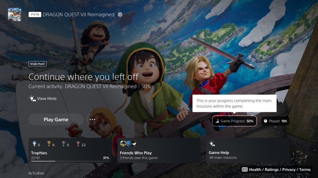The width and height of the screenshot is (318, 178).
Task: Click the bronze trophy icon showing 22
Action: 78,144
